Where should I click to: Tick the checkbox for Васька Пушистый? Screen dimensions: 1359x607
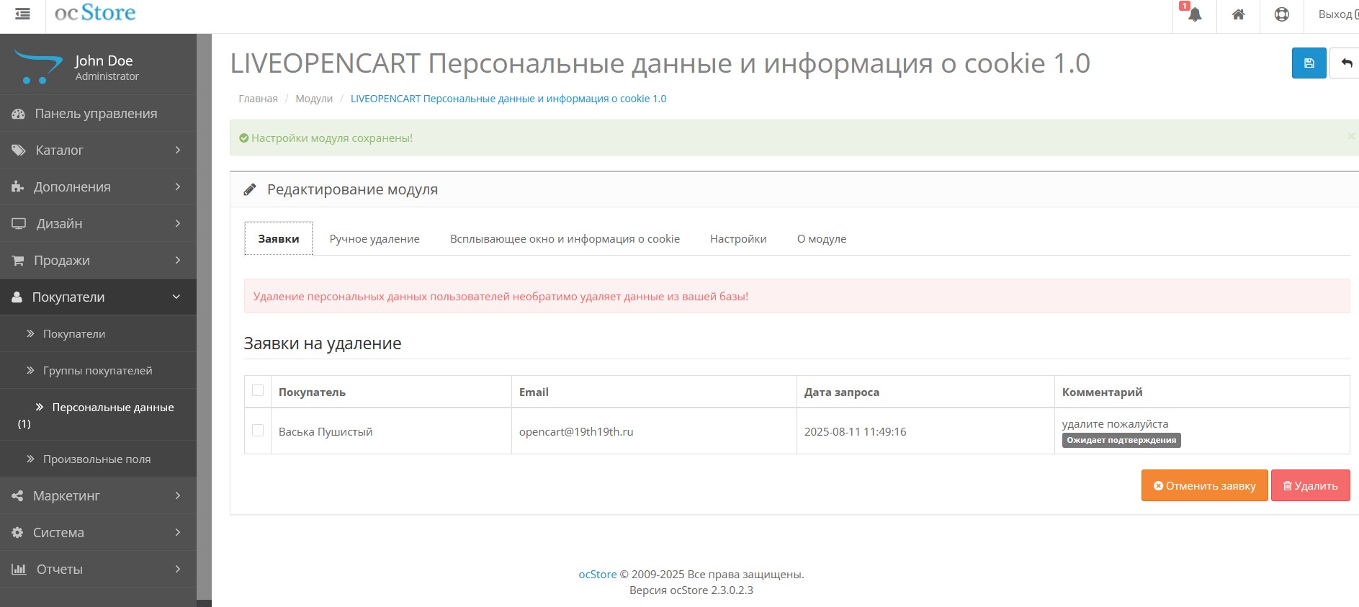click(258, 430)
